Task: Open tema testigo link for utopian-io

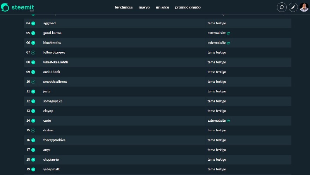Action: [x=217, y=160]
